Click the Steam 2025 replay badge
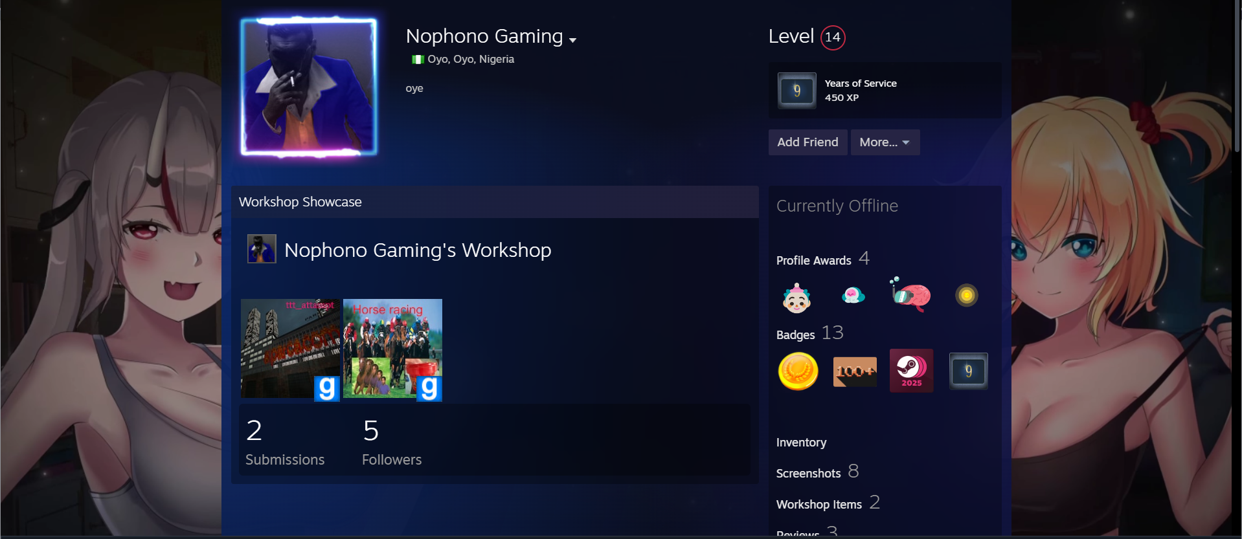The height and width of the screenshot is (539, 1242). 911,371
